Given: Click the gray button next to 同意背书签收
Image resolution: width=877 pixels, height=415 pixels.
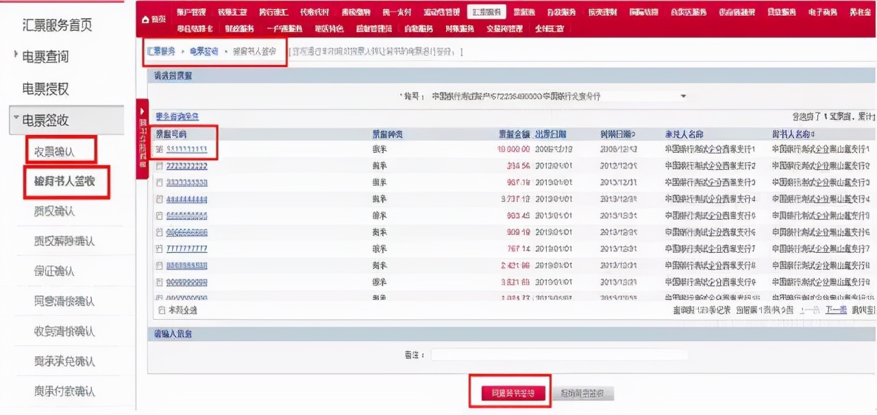Looking at the screenshot, I should coord(585,393).
